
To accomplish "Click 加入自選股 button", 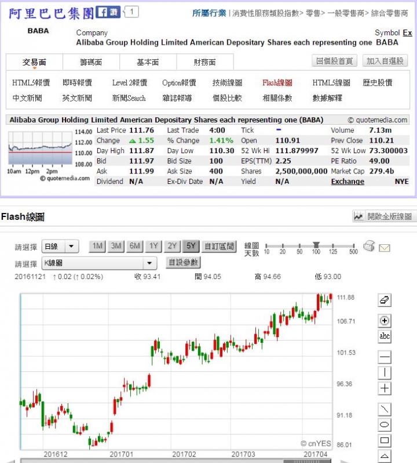I will (x=385, y=61).
